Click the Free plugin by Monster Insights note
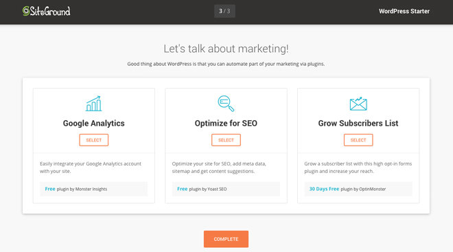Screen dimensions: 453x252 pos(93,189)
